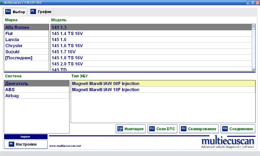260x156 pixels.
Task: Click the F11 icon on Сканирование
Action: [x=184, y=129]
